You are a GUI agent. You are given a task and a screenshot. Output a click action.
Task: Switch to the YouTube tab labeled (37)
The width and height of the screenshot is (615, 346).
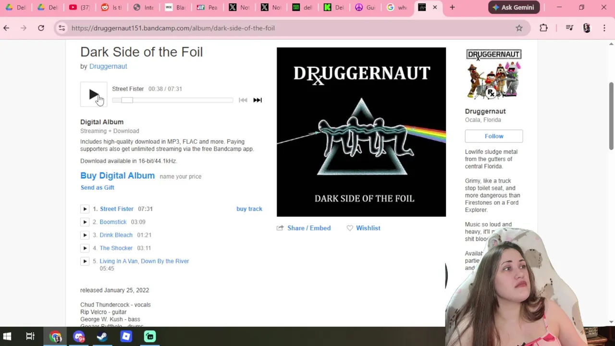pos(80,7)
